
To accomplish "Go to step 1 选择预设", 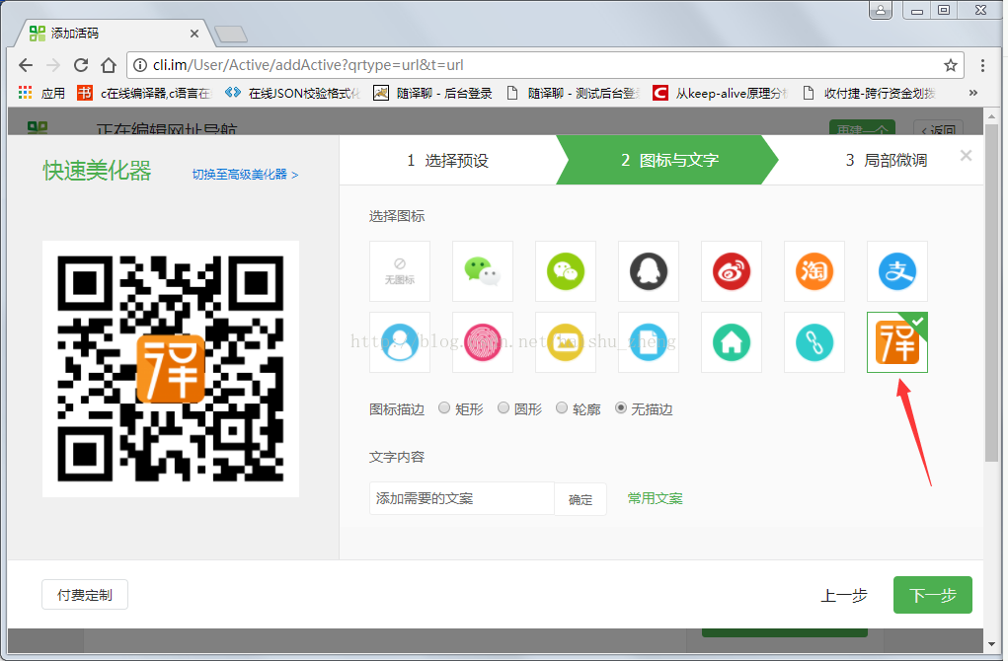I will coord(447,160).
